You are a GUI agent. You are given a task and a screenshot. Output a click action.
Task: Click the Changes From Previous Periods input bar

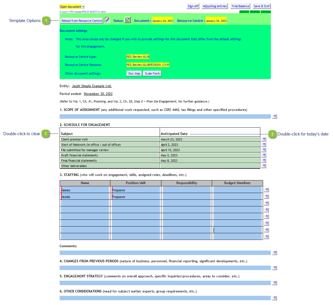tap(165, 268)
